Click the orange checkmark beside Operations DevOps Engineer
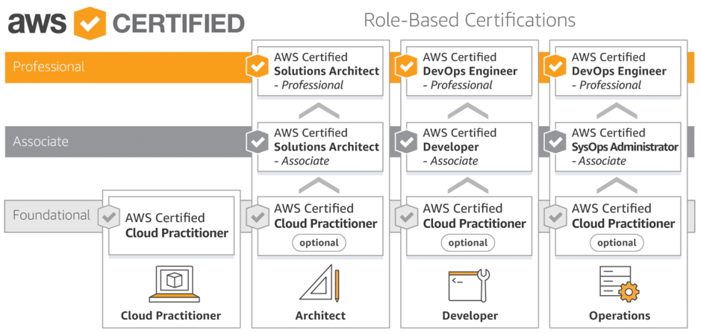 (555, 67)
